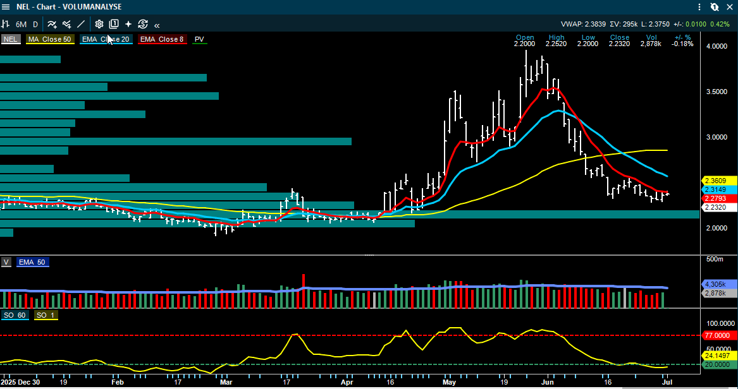Click the 3.0000 price scale label

click(718, 137)
